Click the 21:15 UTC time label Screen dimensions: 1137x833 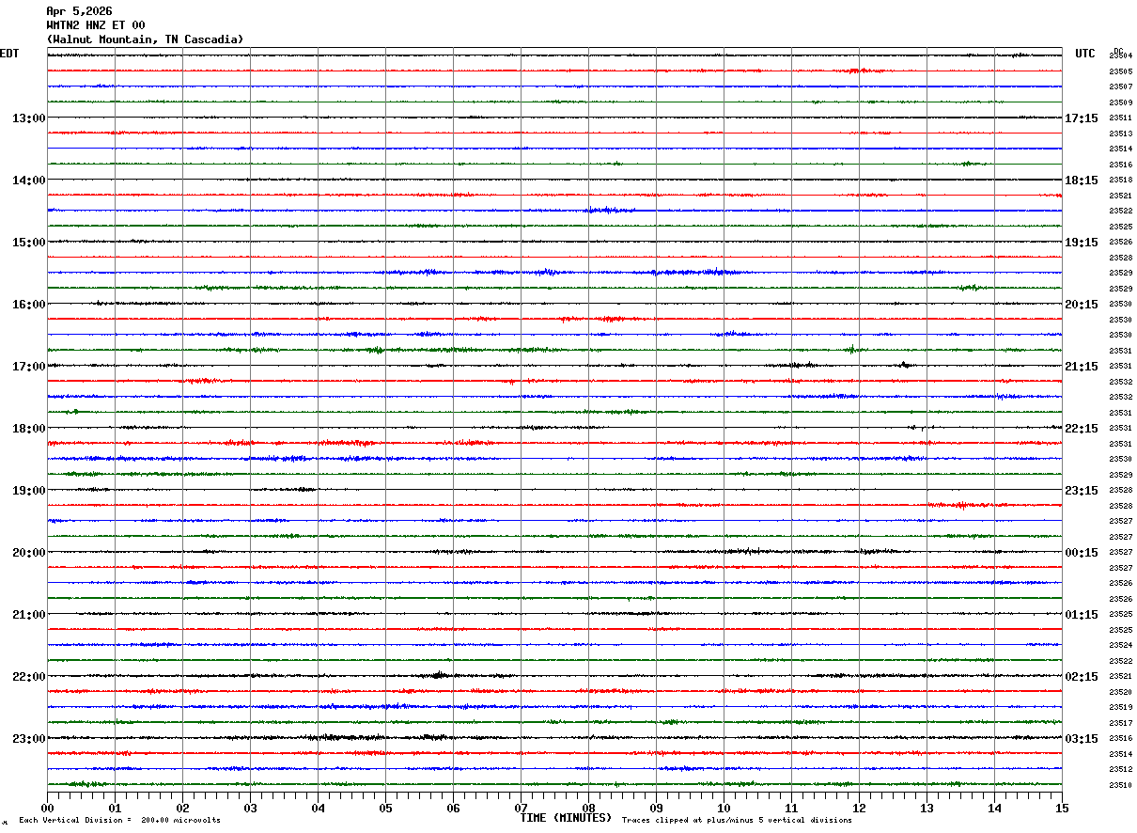click(x=1082, y=367)
